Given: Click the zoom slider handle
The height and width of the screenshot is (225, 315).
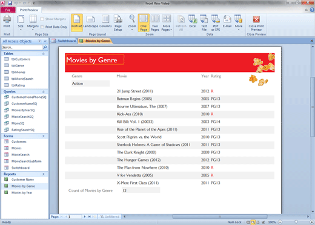Looking at the screenshot, I should tap(296, 222).
